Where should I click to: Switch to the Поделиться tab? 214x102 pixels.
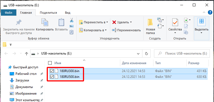48,13
